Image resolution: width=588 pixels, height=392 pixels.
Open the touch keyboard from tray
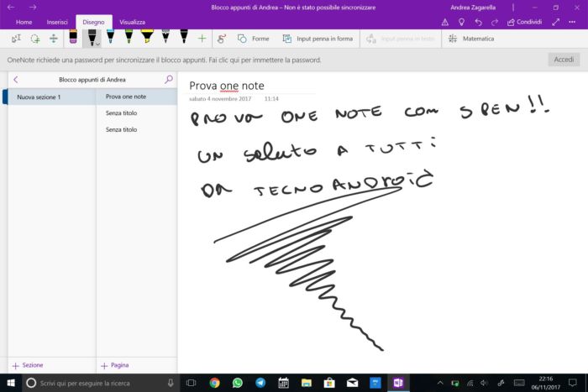519,383
